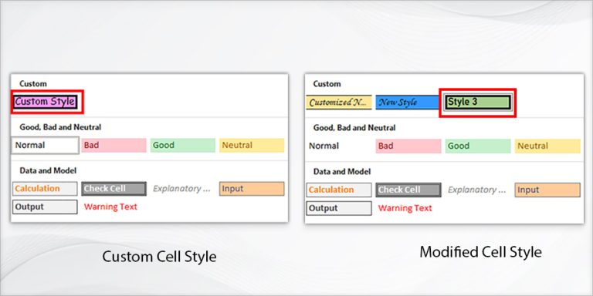This screenshot has width=593, height=296.
Task: Choose the Bad style in left panel
Action: [114, 146]
